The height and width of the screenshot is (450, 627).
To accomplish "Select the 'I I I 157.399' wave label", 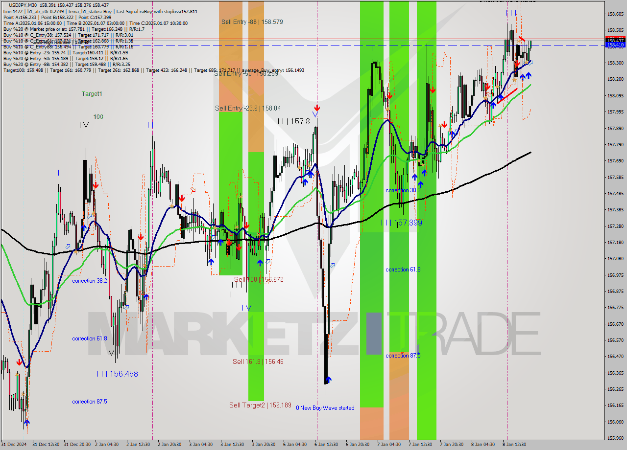I will 402,223.
